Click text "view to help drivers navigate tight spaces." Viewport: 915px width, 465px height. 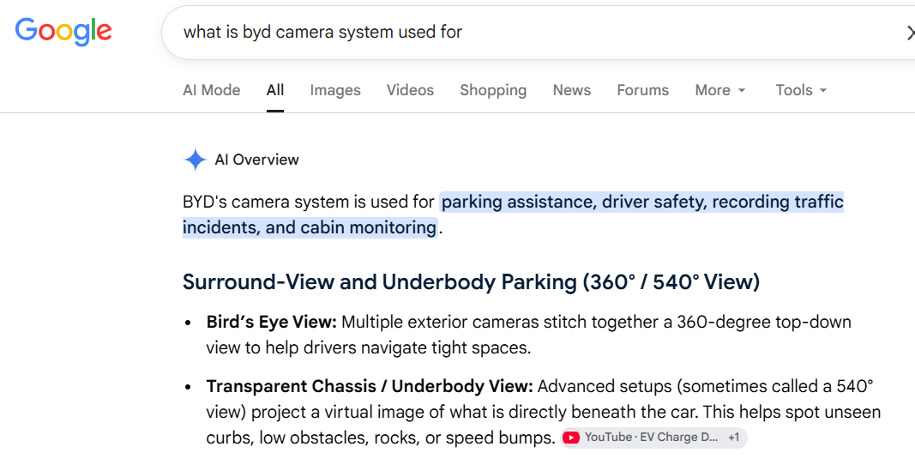click(x=368, y=348)
